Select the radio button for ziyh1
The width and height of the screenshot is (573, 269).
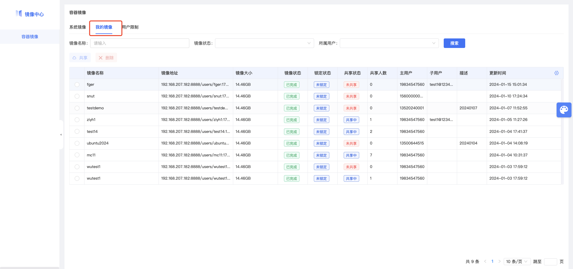(x=77, y=120)
